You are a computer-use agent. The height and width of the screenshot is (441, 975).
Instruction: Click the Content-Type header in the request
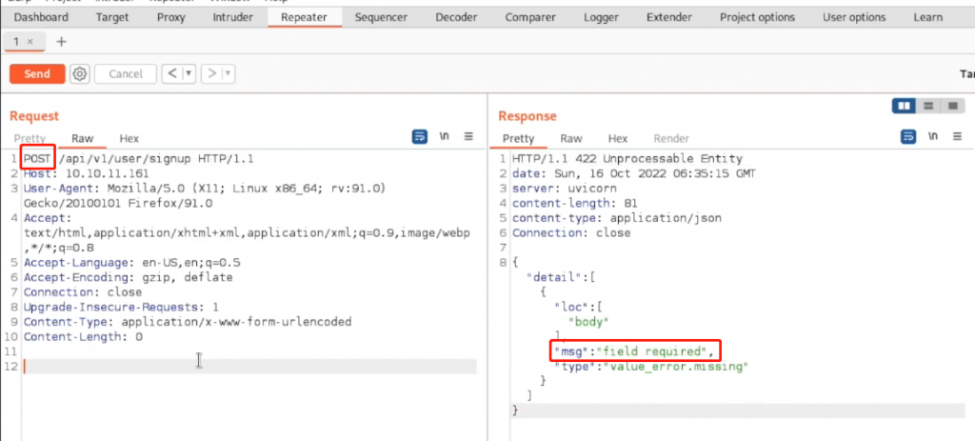click(x=188, y=322)
